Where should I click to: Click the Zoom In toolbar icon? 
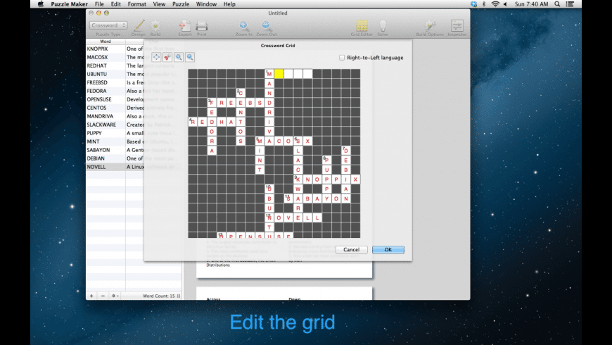(x=243, y=26)
